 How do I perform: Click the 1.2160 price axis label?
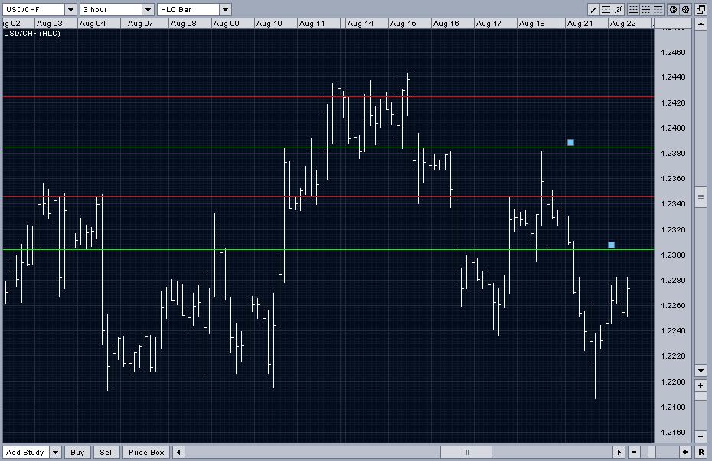(674, 433)
